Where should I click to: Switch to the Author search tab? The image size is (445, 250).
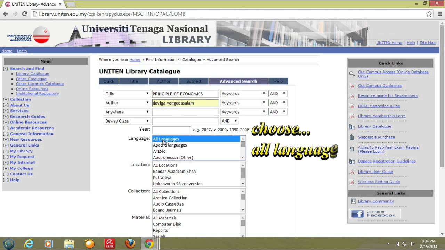[164, 81]
